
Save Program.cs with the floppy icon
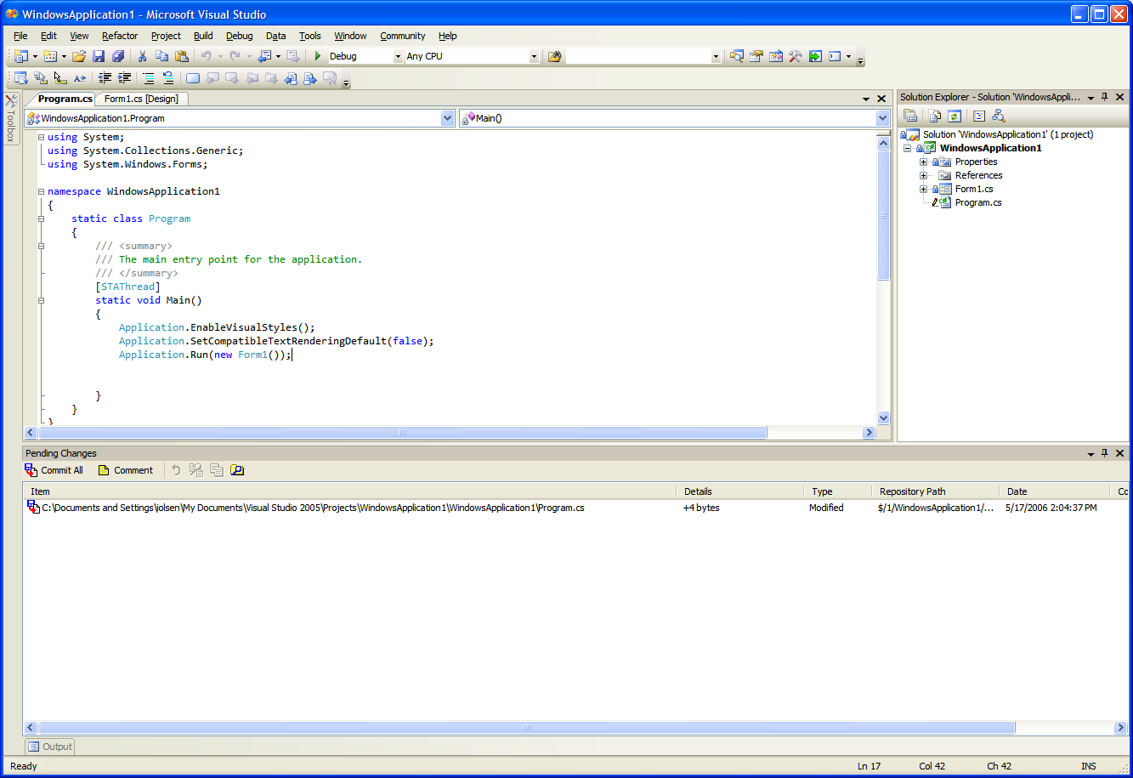tap(99, 56)
